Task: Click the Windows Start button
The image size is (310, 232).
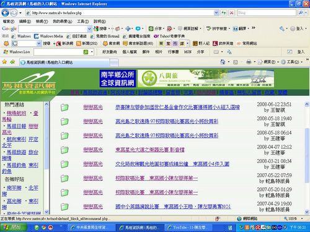Action: pyautogui.click(x=14, y=227)
